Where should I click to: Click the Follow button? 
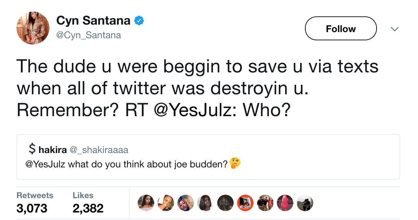tap(341, 29)
